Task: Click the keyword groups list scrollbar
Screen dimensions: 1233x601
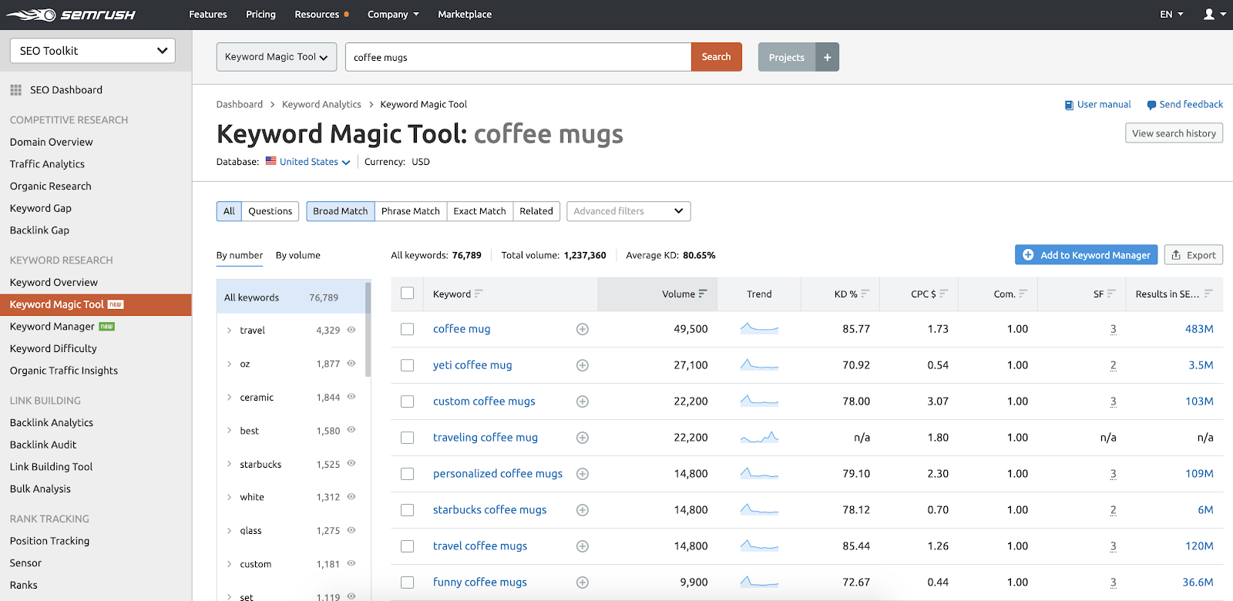Action: 368,330
